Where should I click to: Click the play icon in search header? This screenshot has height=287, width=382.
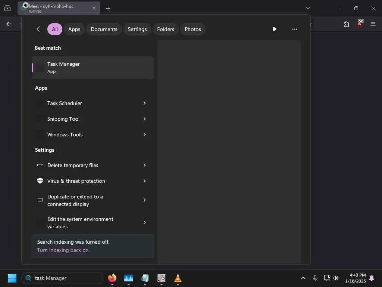point(275,29)
